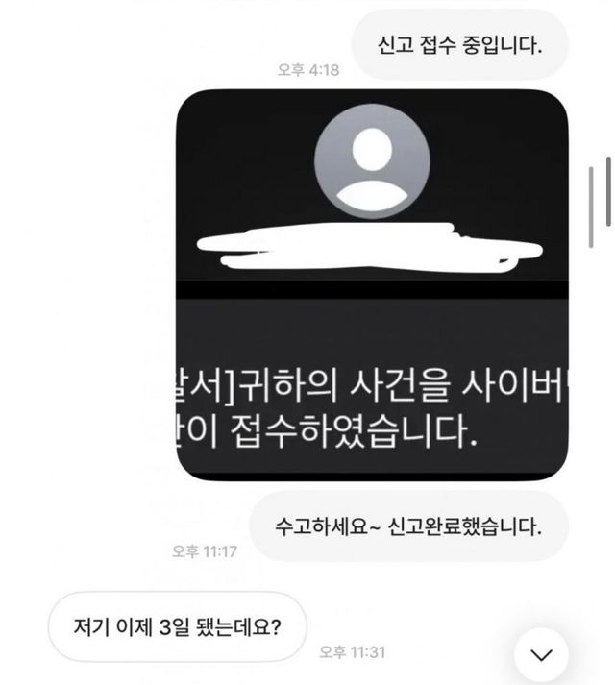The image size is (615, 685).
Task: Click the darker outer scrollbar thumb
Action: (x=608, y=191)
